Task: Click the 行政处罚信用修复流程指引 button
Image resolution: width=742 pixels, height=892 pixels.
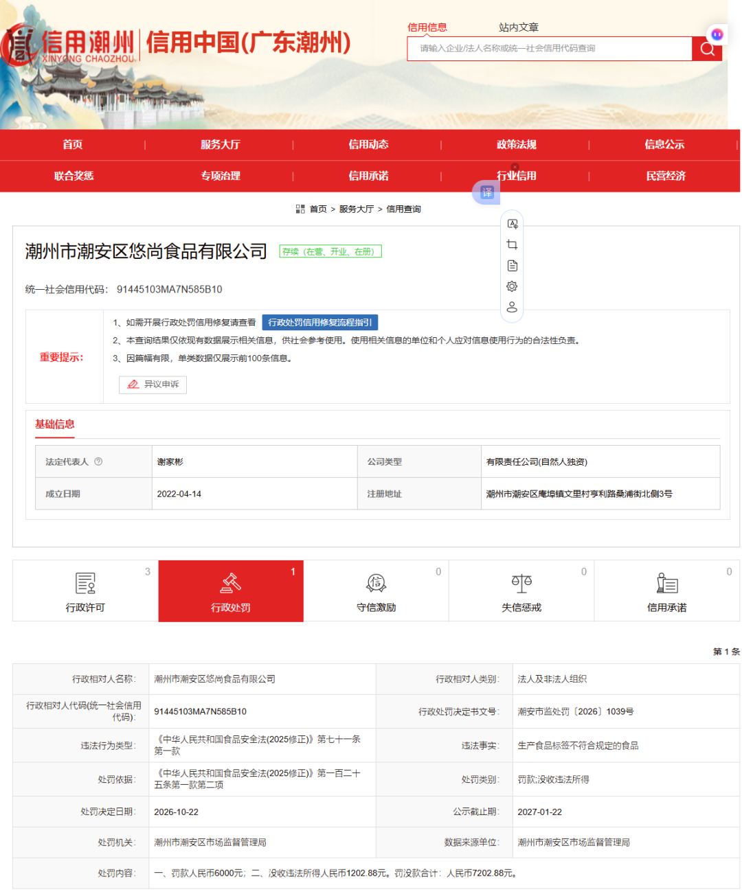Action: click(320, 322)
